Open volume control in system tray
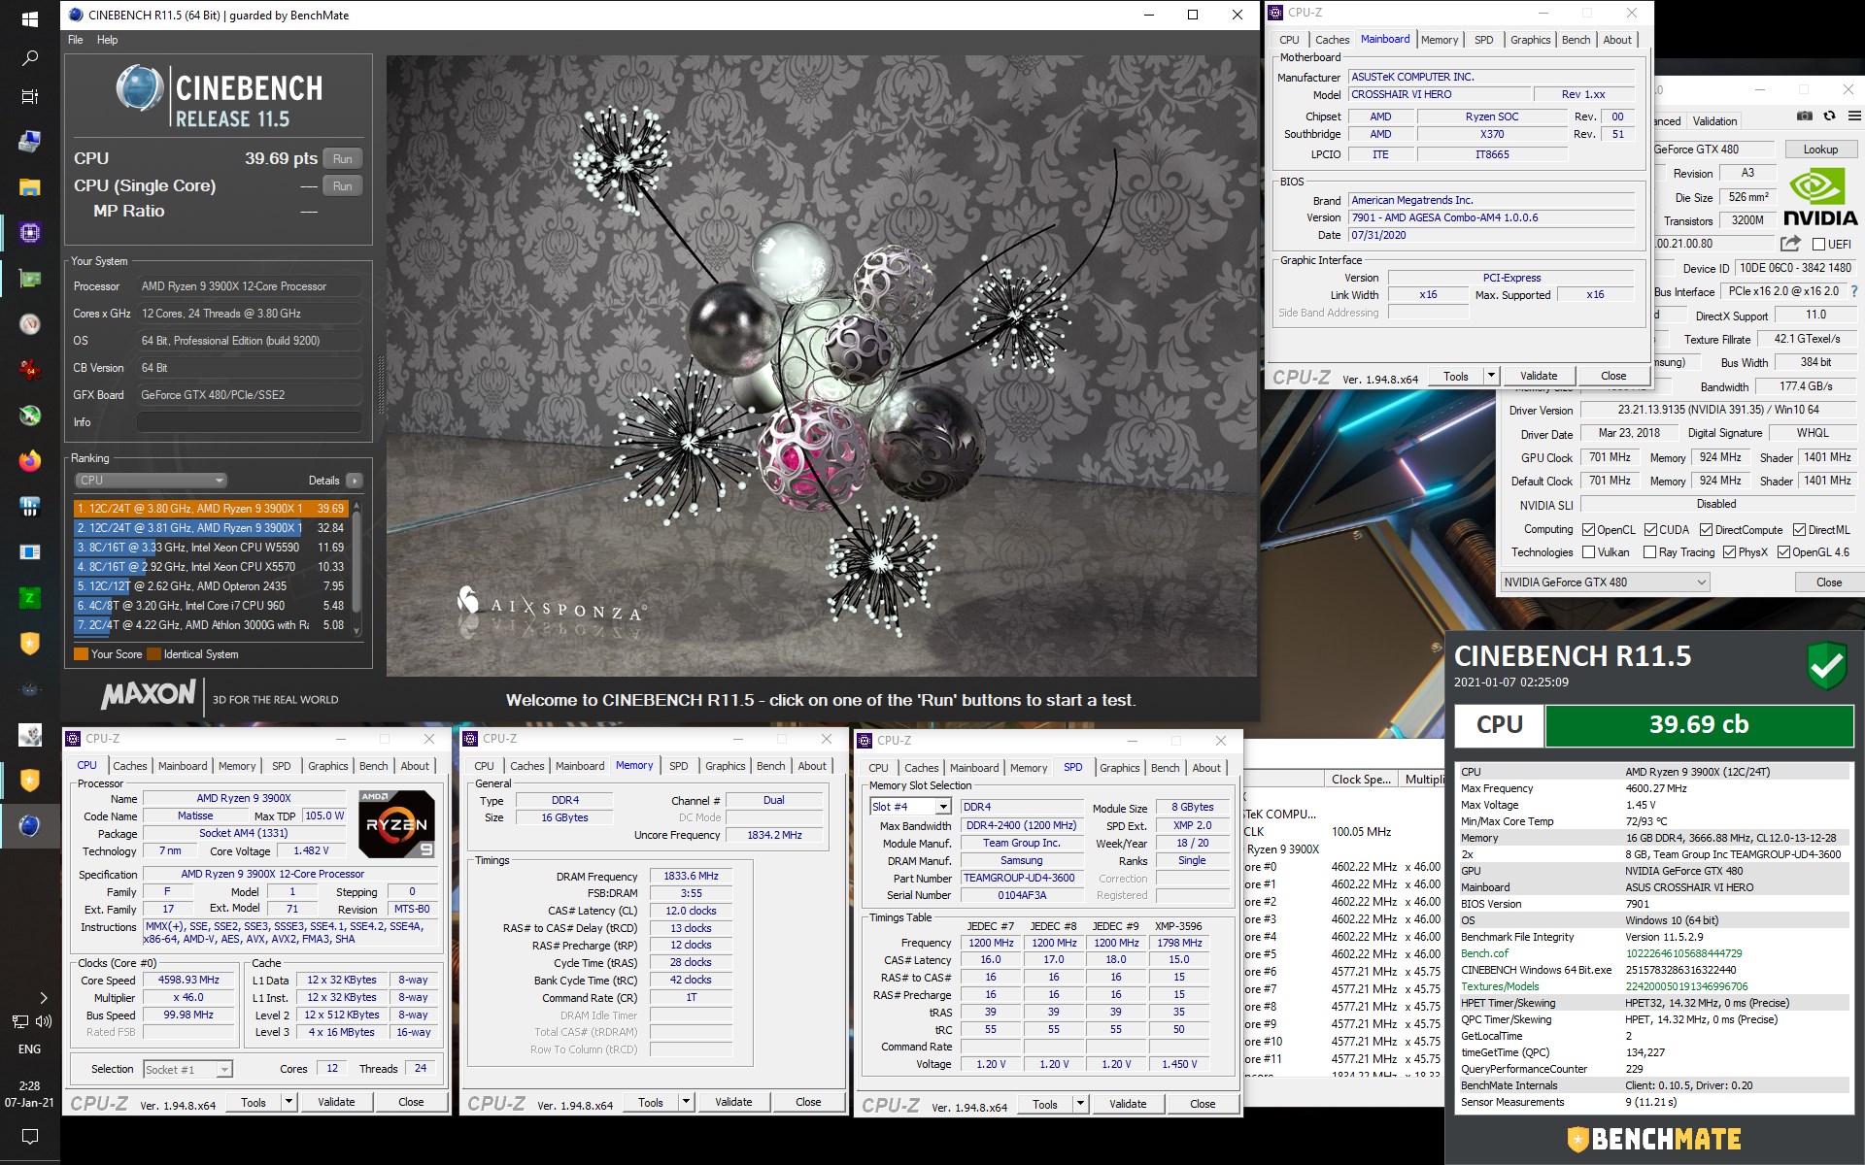 [44, 1021]
